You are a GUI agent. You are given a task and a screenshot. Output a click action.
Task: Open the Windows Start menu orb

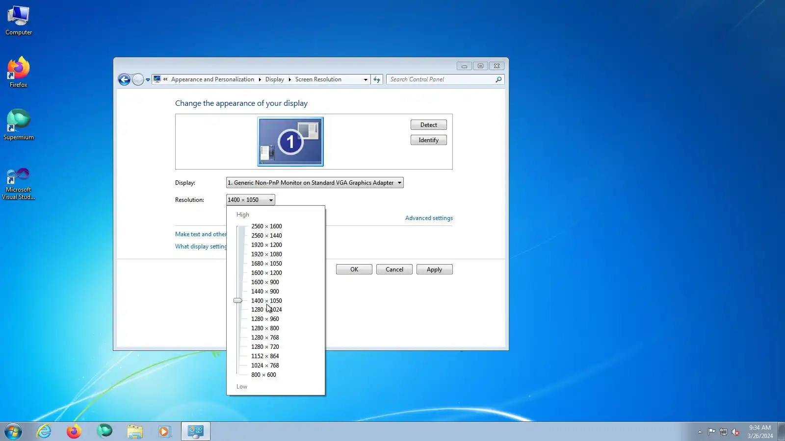pyautogui.click(x=13, y=431)
